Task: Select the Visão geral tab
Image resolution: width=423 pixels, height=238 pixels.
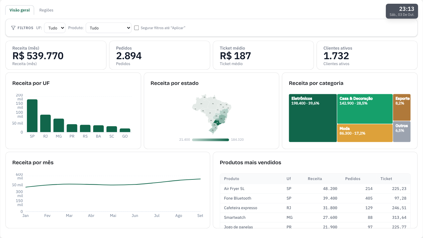Action: [x=20, y=10]
